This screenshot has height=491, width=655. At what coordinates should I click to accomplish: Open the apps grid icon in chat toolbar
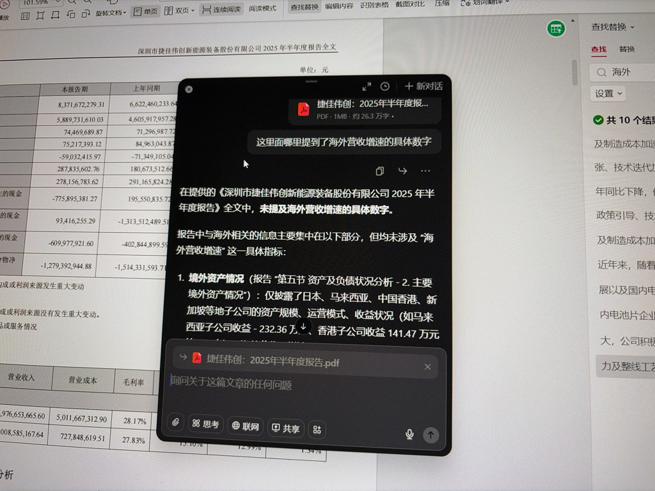[x=317, y=430]
